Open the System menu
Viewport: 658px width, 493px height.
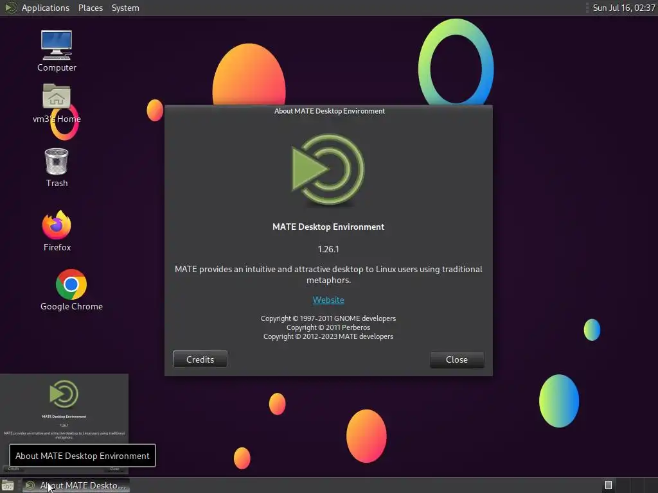point(125,8)
